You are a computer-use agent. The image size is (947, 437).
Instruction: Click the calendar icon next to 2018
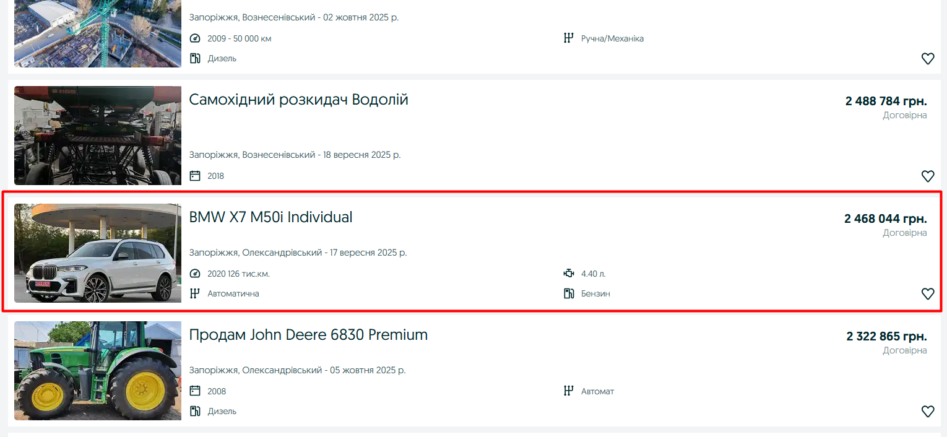pos(195,176)
